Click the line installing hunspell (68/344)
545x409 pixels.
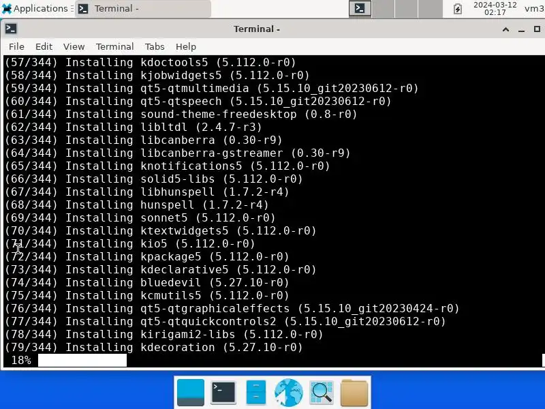click(x=137, y=204)
